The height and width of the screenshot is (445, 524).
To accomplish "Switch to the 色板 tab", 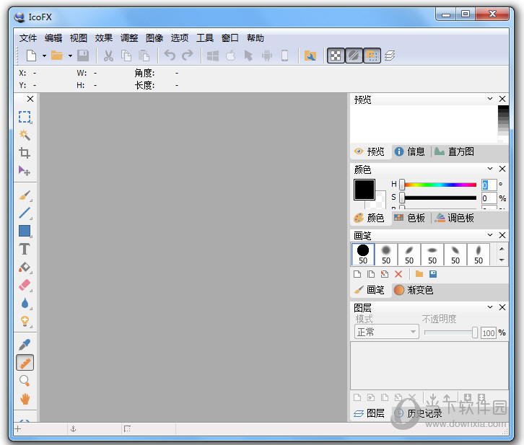I will click(x=410, y=218).
